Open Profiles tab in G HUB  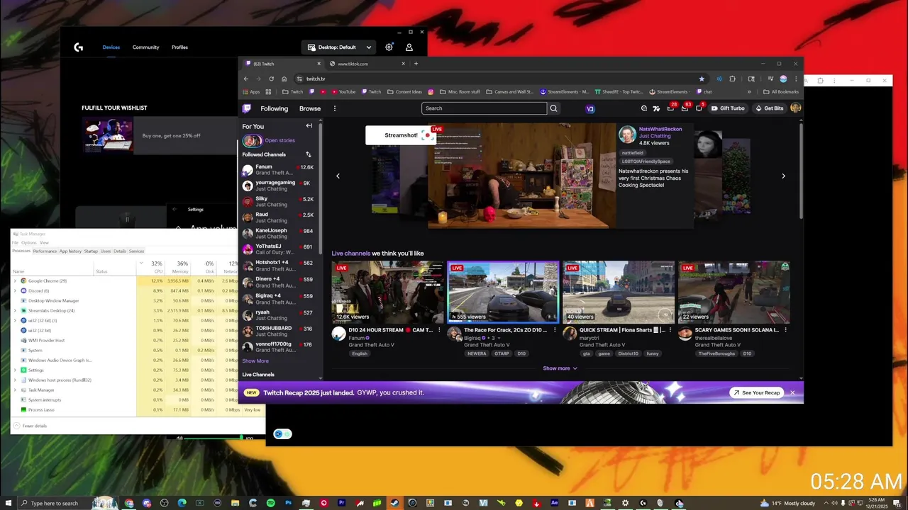pyautogui.click(x=179, y=47)
